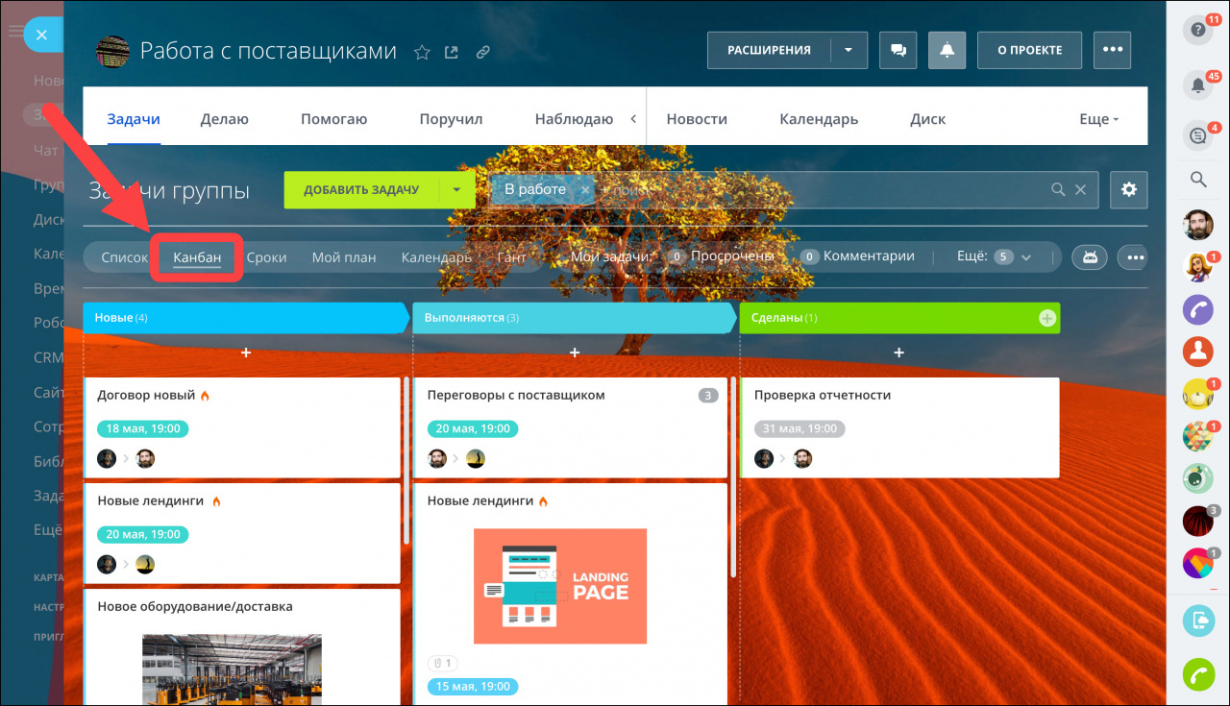Expand the Ещё: 5 counters chevron
This screenshot has width=1230, height=706.
coord(1026,257)
